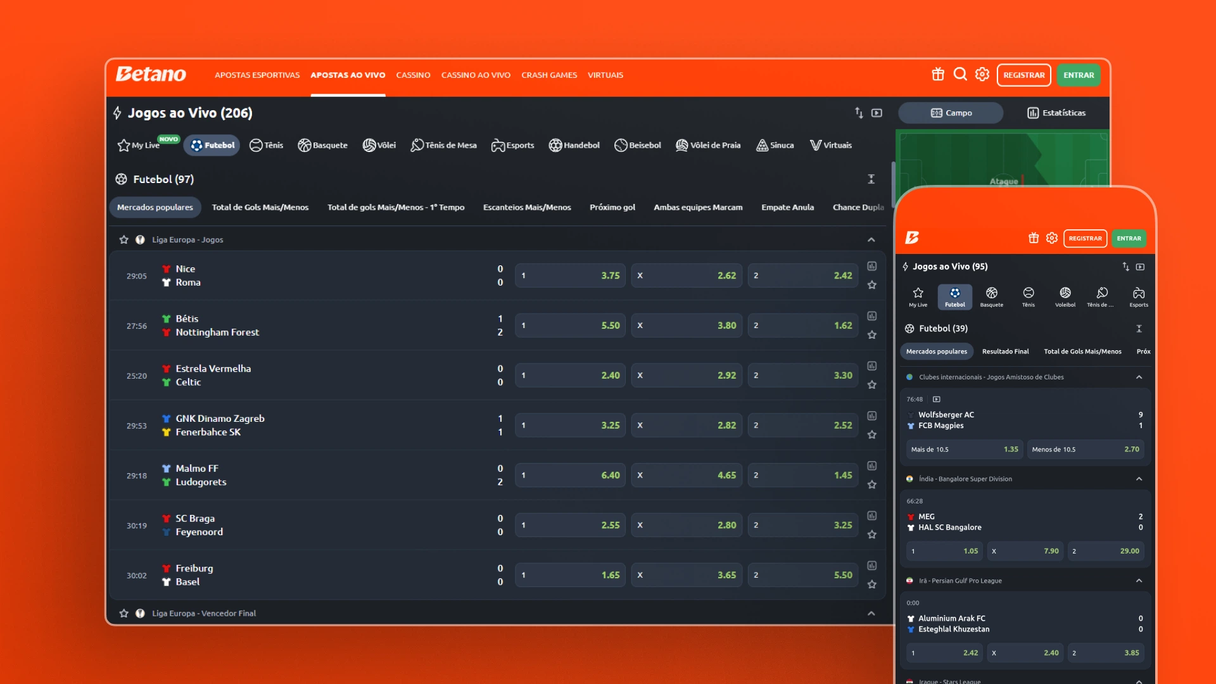The image size is (1216, 684).
Task: Collapse the Liga Europa - Vencedor Final section
Action: coord(871,614)
